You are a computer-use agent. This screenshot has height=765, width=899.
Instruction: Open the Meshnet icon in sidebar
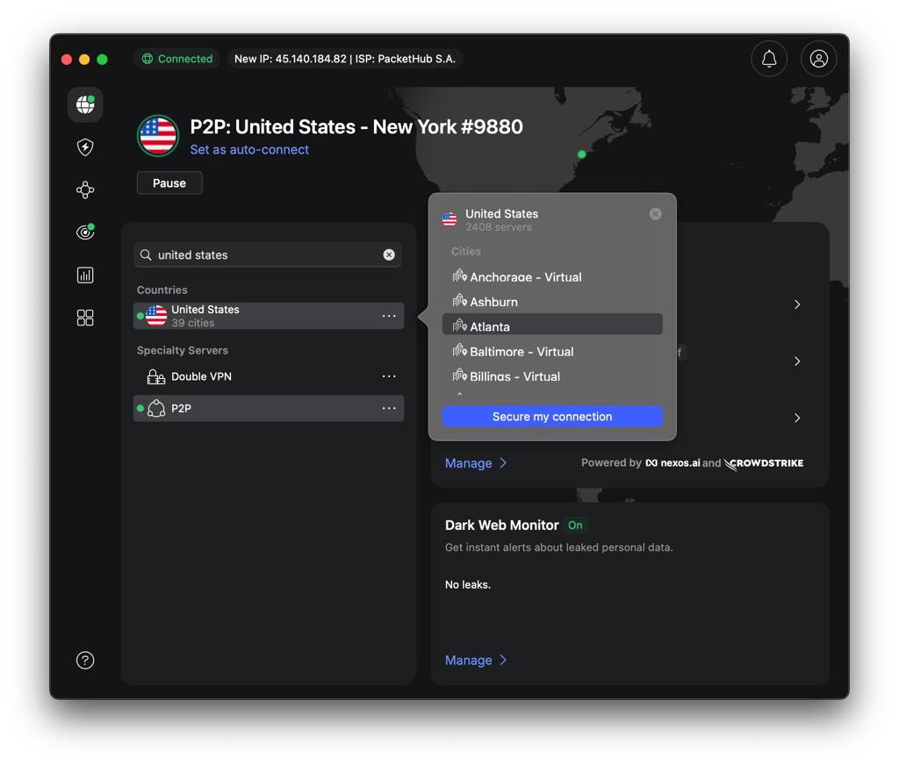(x=85, y=189)
